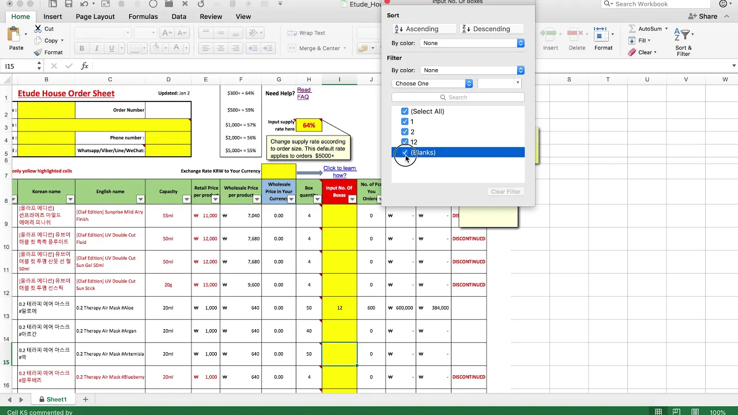Image resolution: width=738 pixels, height=415 pixels.
Task: Click the decrease font size icon
Action: [181, 33]
